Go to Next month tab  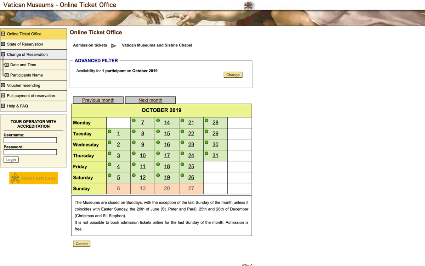point(150,100)
